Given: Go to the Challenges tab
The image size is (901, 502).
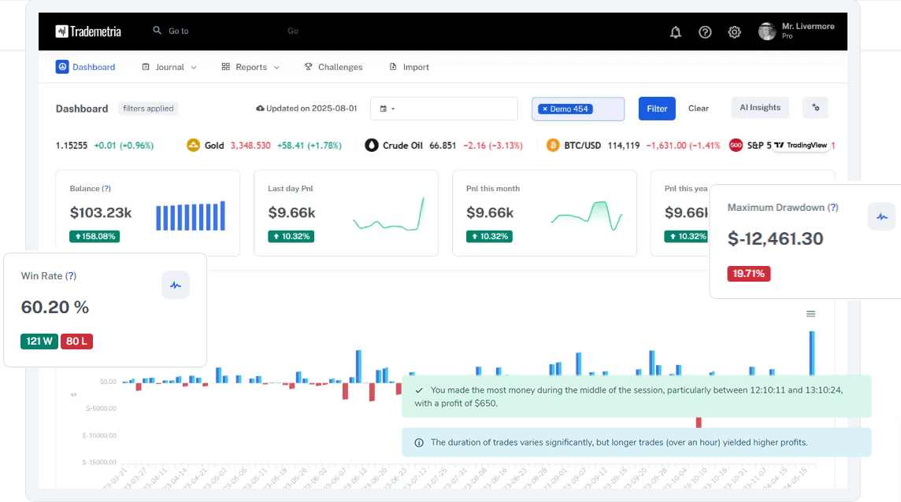Looking at the screenshot, I should coord(333,67).
